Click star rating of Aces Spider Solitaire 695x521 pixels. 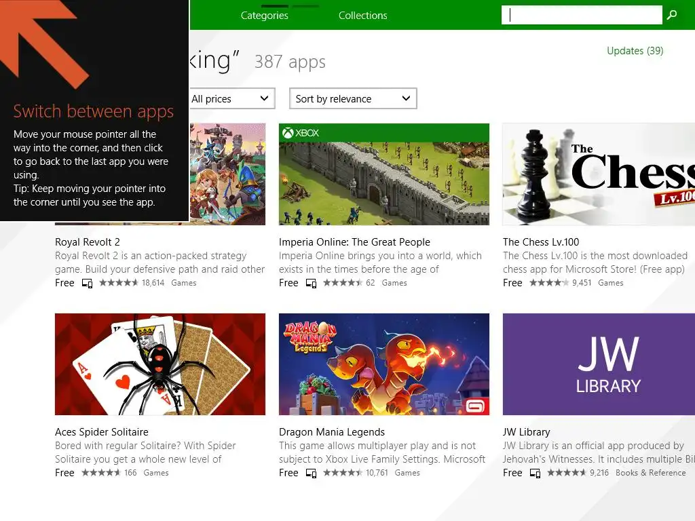pyautogui.click(x=101, y=473)
